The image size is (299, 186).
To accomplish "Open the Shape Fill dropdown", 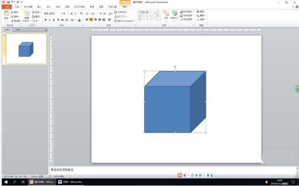I will coord(187,12).
